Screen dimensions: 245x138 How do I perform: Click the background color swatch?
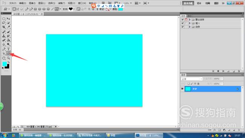[8, 67]
